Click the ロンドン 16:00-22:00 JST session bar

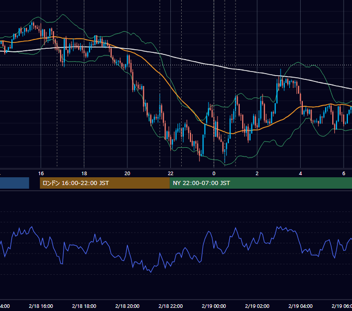105,183
